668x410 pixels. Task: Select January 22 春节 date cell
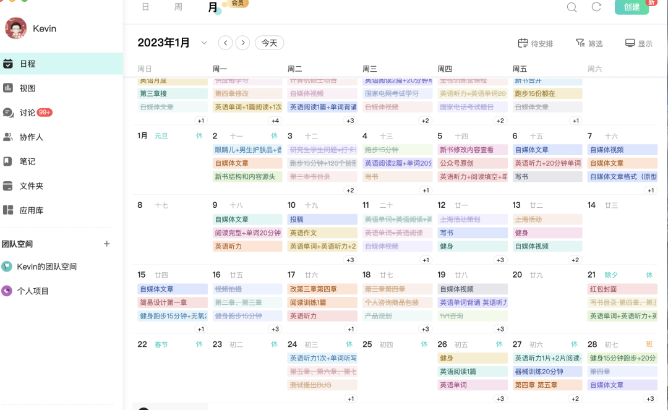coord(171,370)
